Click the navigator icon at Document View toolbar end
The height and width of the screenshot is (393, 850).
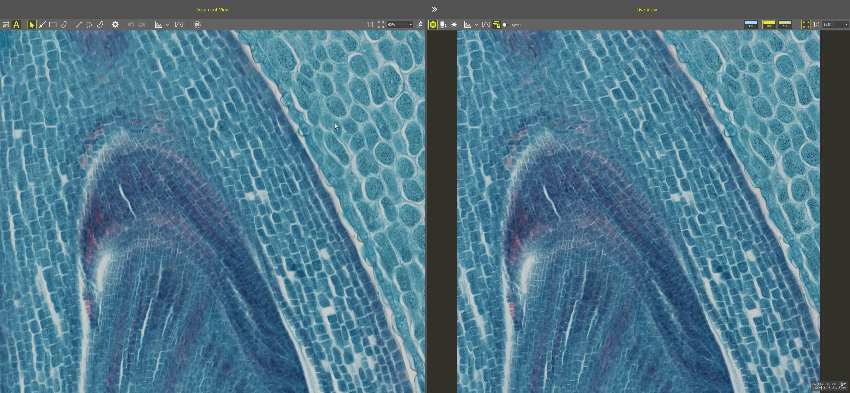(x=419, y=25)
